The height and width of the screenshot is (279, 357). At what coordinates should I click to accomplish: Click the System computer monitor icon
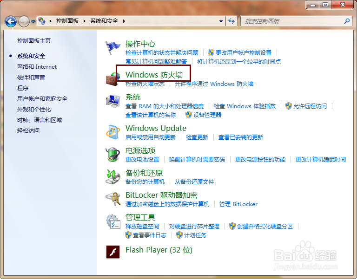click(x=112, y=101)
